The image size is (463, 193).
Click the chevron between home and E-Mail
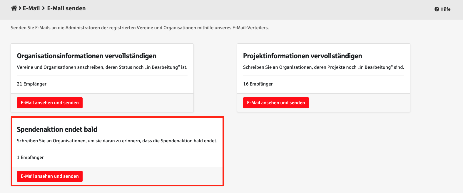point(20,8)
